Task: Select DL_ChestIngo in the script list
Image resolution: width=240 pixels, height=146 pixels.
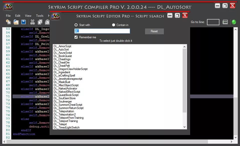Action: (x=62, y=59)
